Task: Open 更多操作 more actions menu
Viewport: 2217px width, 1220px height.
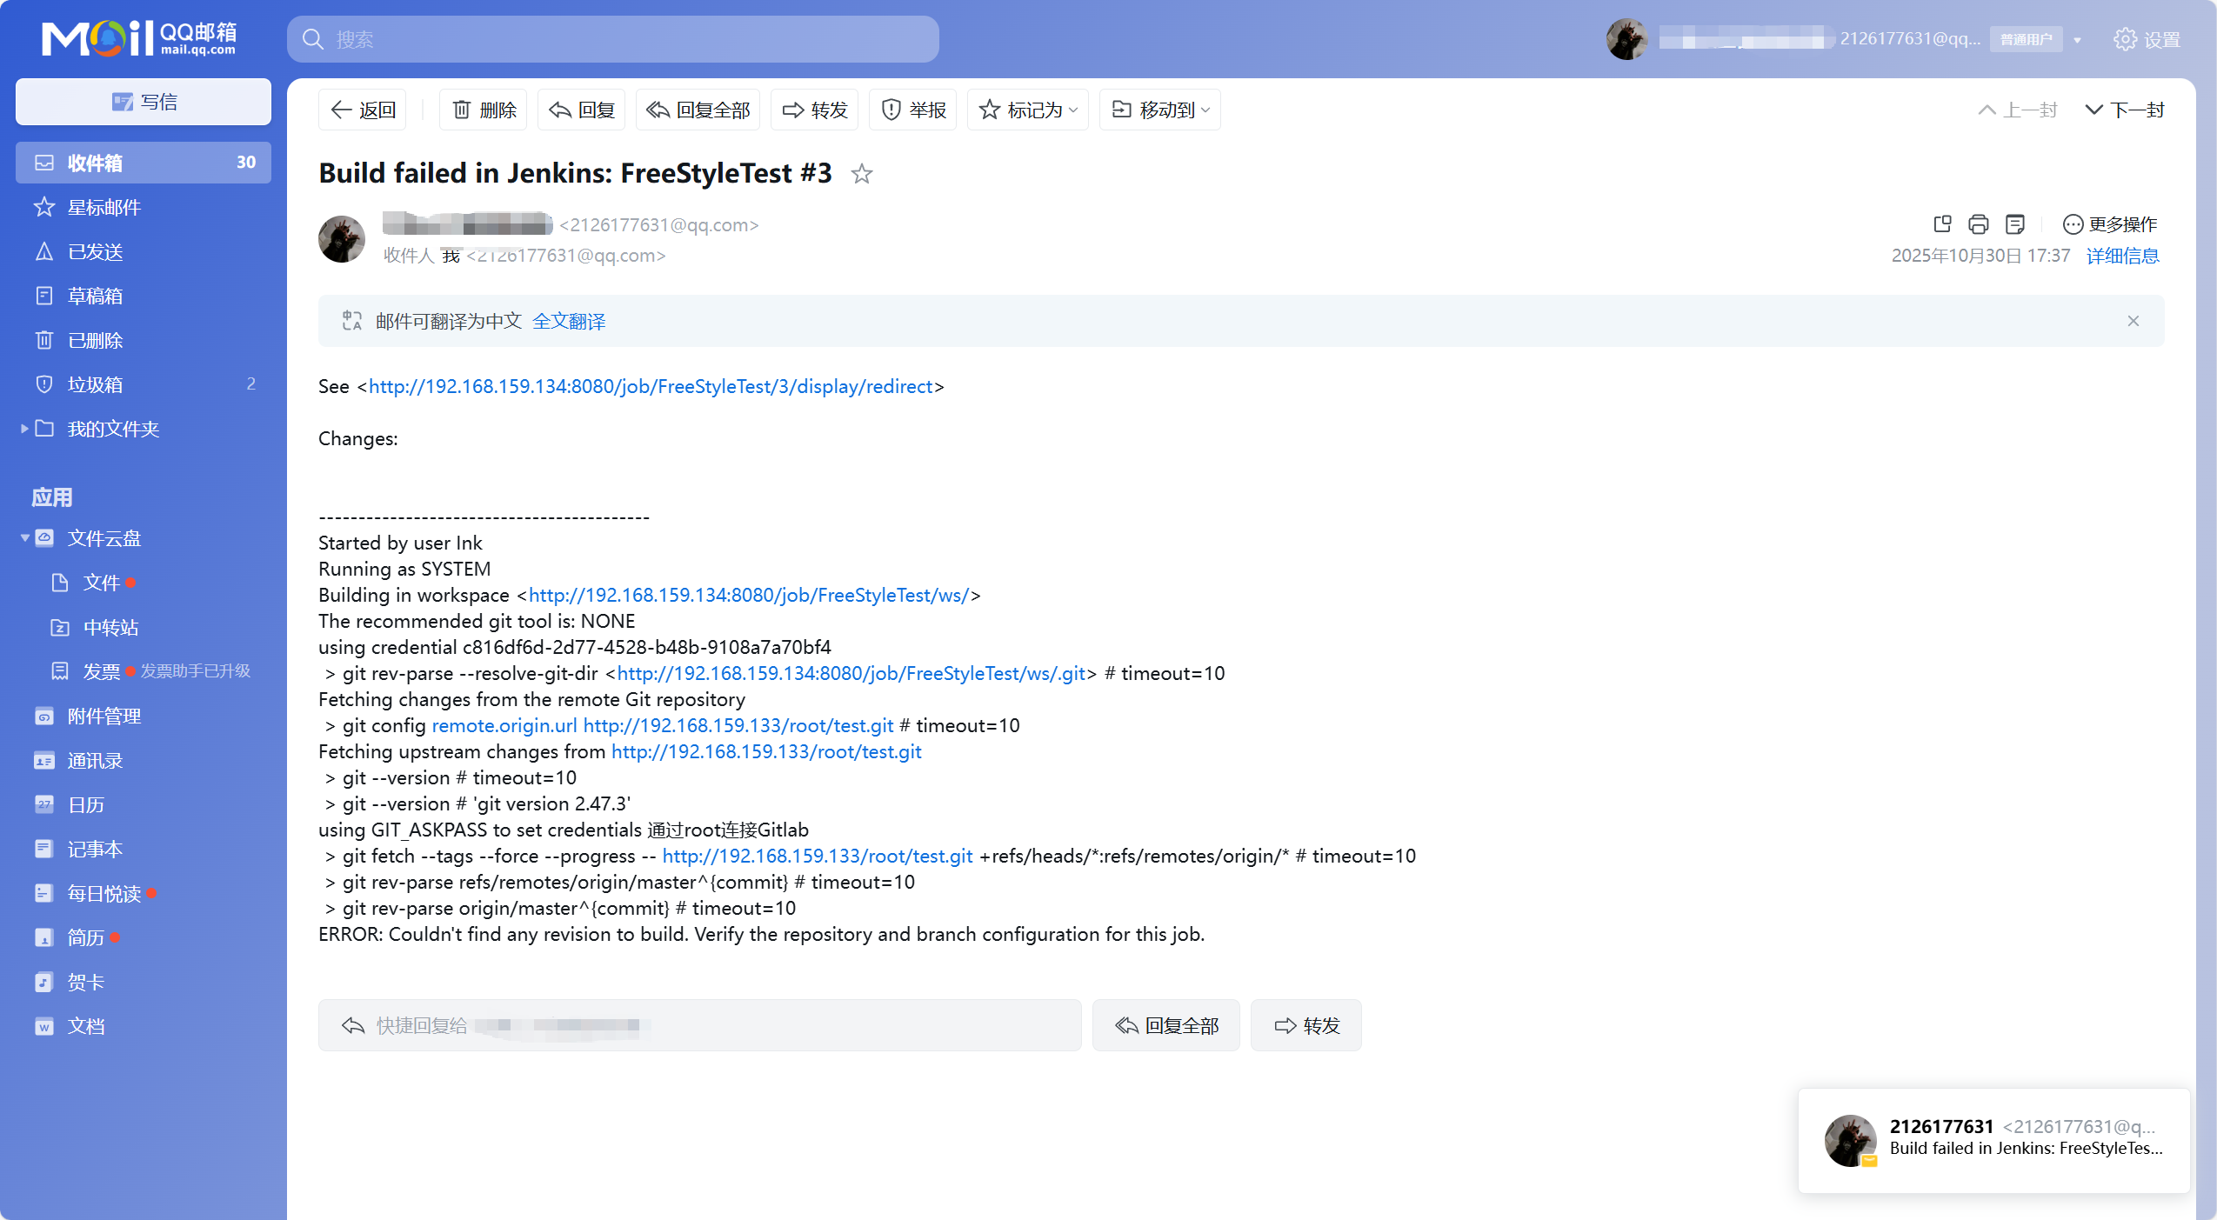Action: (x=2110, y=224)
